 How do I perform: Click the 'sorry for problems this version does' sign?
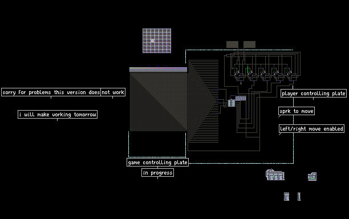pyautogui.click(x=51, y=92)
